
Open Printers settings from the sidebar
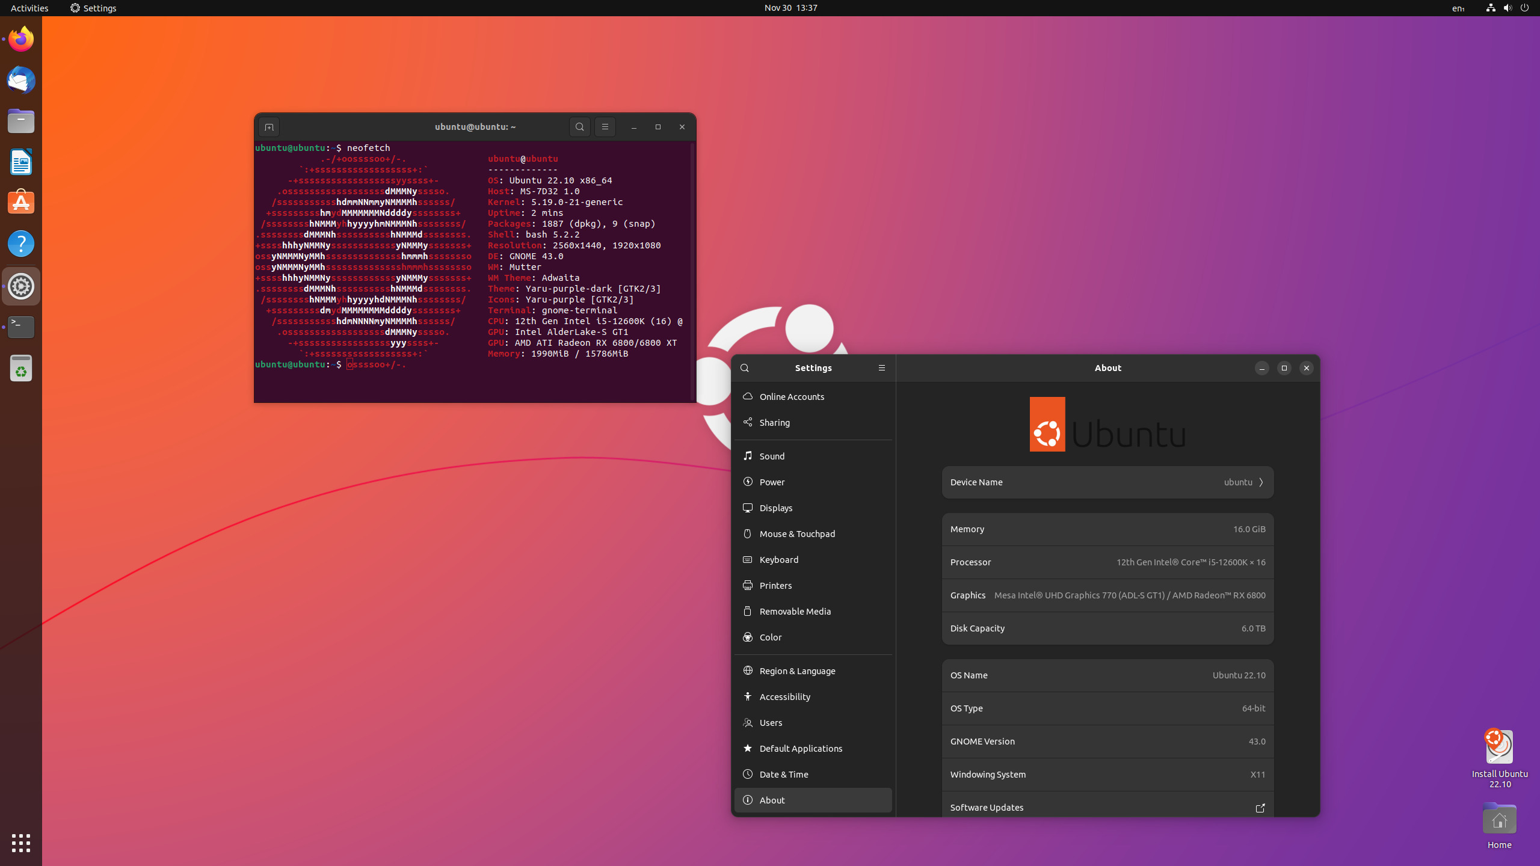pos(775,585)
